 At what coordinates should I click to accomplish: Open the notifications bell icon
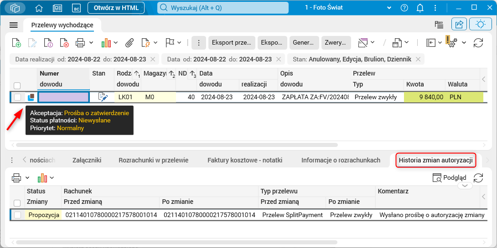(x=420, y=8)
